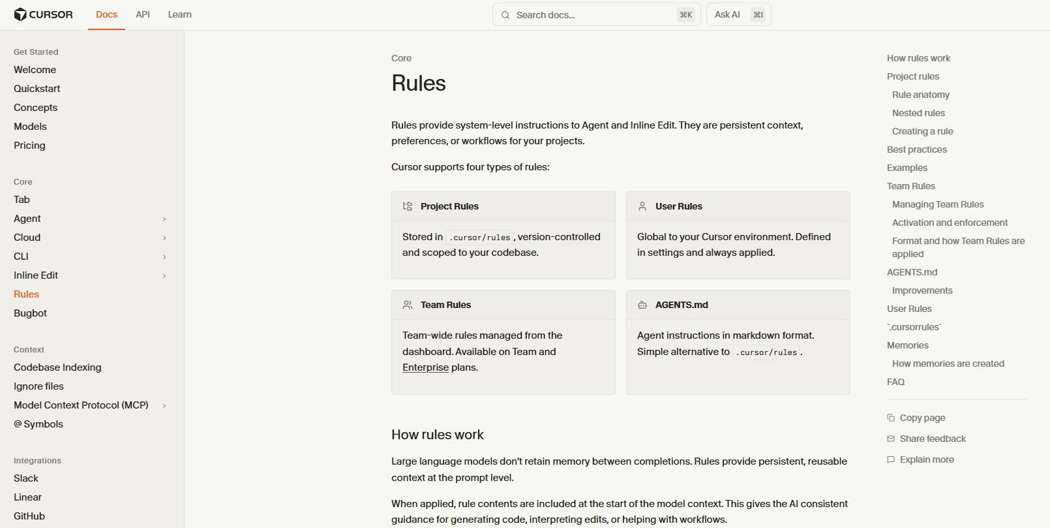
Task: Click the ⌘I shortcut badge
Action: click(758, 15)
